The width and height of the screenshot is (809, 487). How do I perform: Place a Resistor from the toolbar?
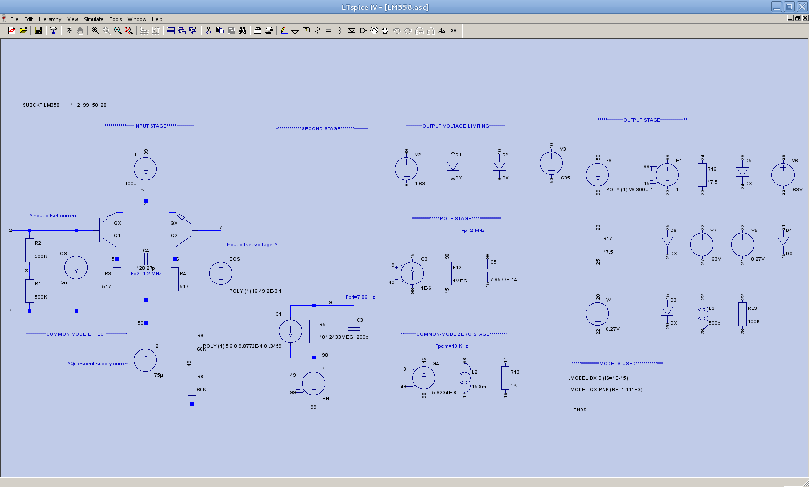click(318, 31)
